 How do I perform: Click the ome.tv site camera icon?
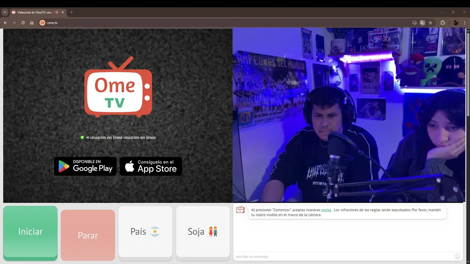[x=42, y=23]
